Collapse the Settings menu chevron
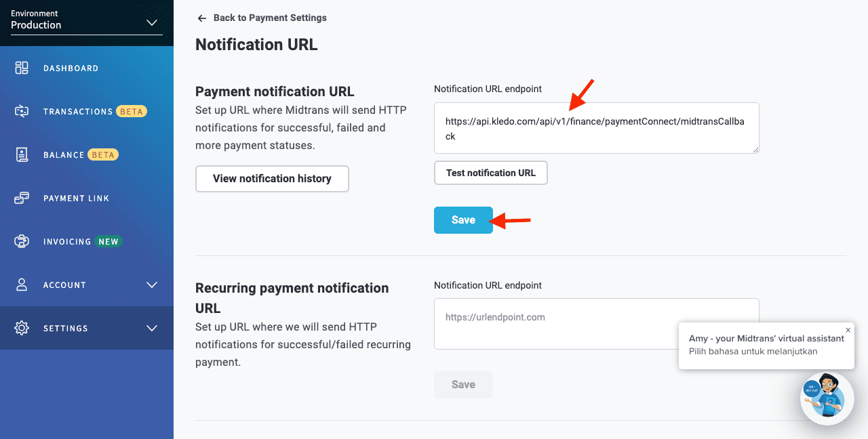This screenshot has height=439, width=868. pyautogui.click(x=152, y=328)
